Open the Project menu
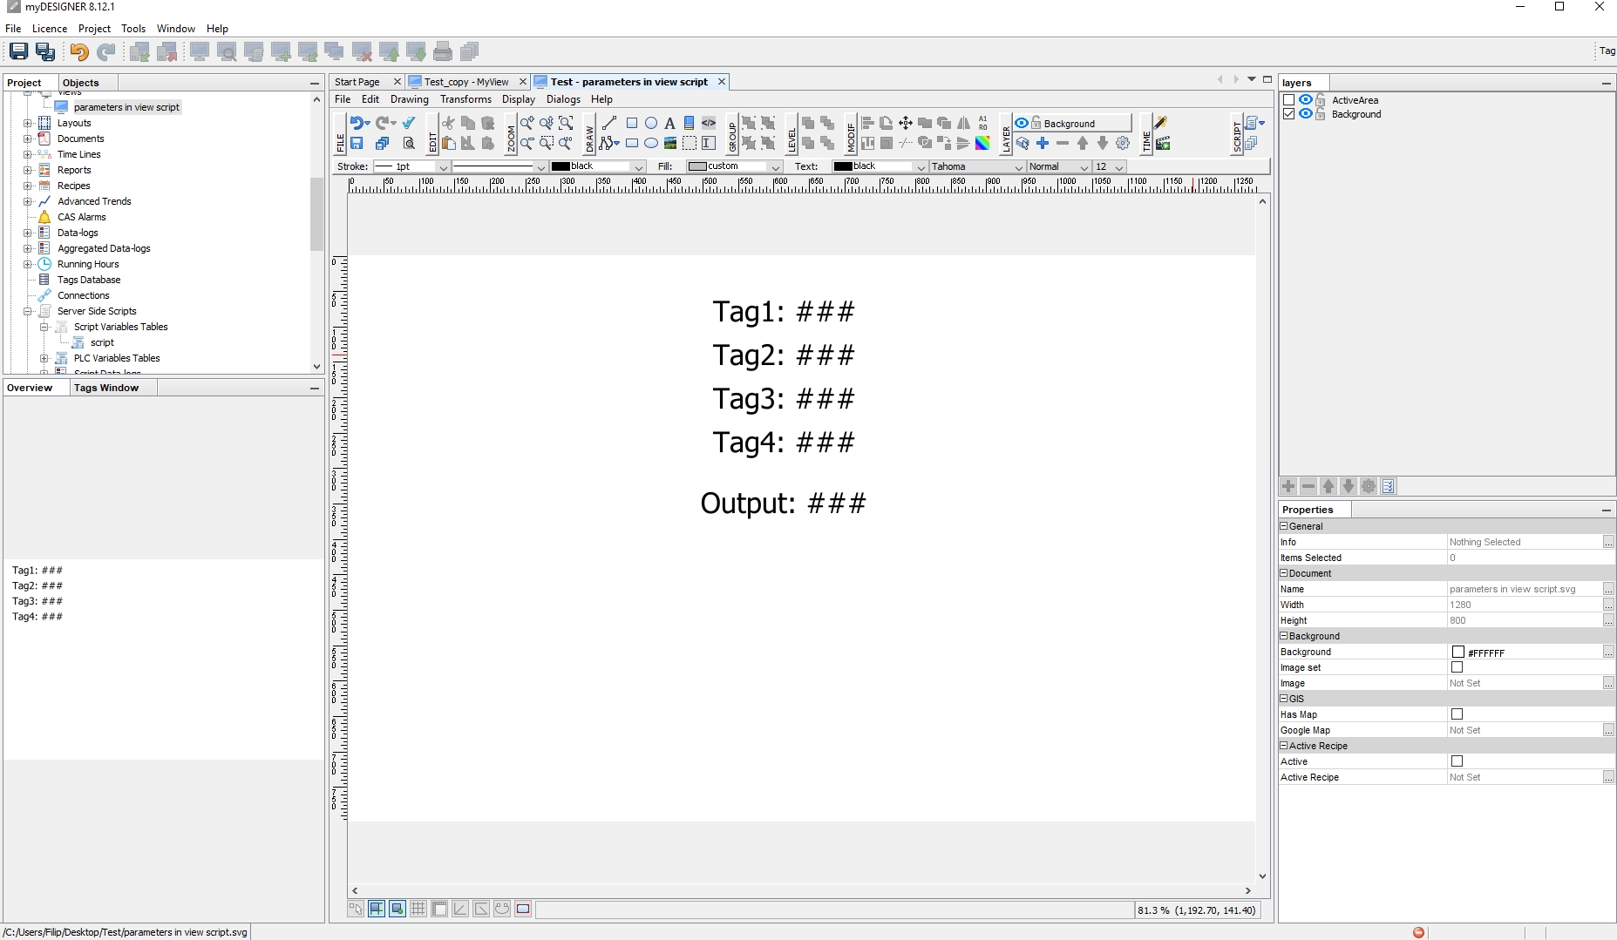The height and width of the screenshot is (940, 1617). tap(94, 29)
